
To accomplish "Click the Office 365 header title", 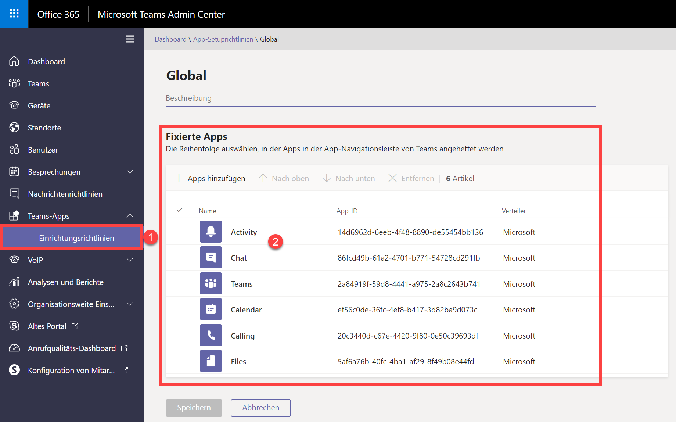I will [x=58, y=14].
